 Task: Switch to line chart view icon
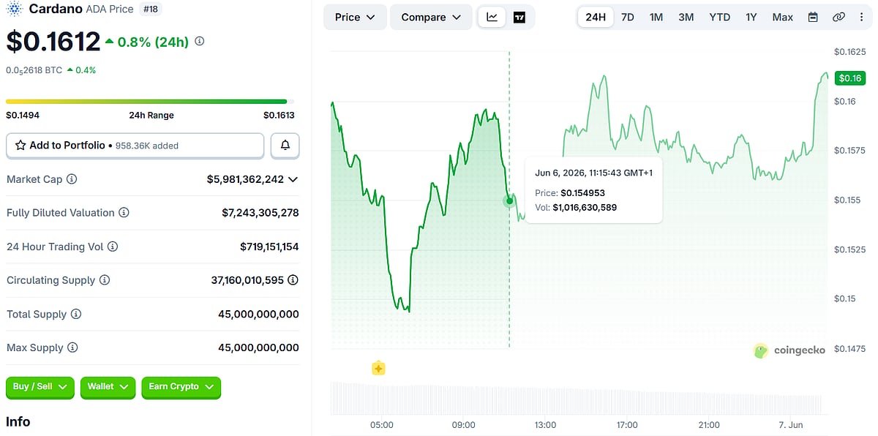(x=492, y=17)
